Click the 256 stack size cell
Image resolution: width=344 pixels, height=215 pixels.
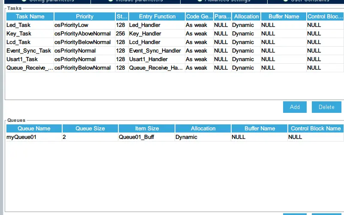pyautogui.click(x=121, y=34)
